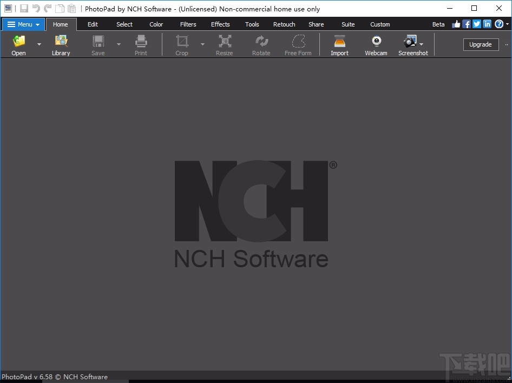512x383 pixels.
Task: Open the Retouch tab
Action: coord(284,24)
